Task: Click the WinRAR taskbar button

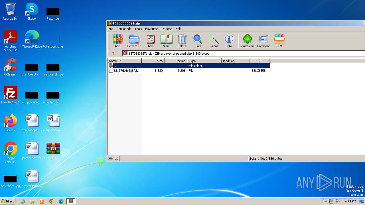Action: (x=71, y=201)
